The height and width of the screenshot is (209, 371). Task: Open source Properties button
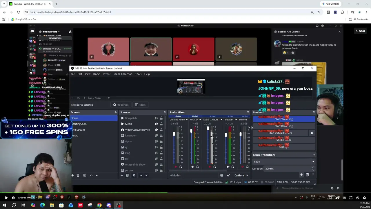121,105
